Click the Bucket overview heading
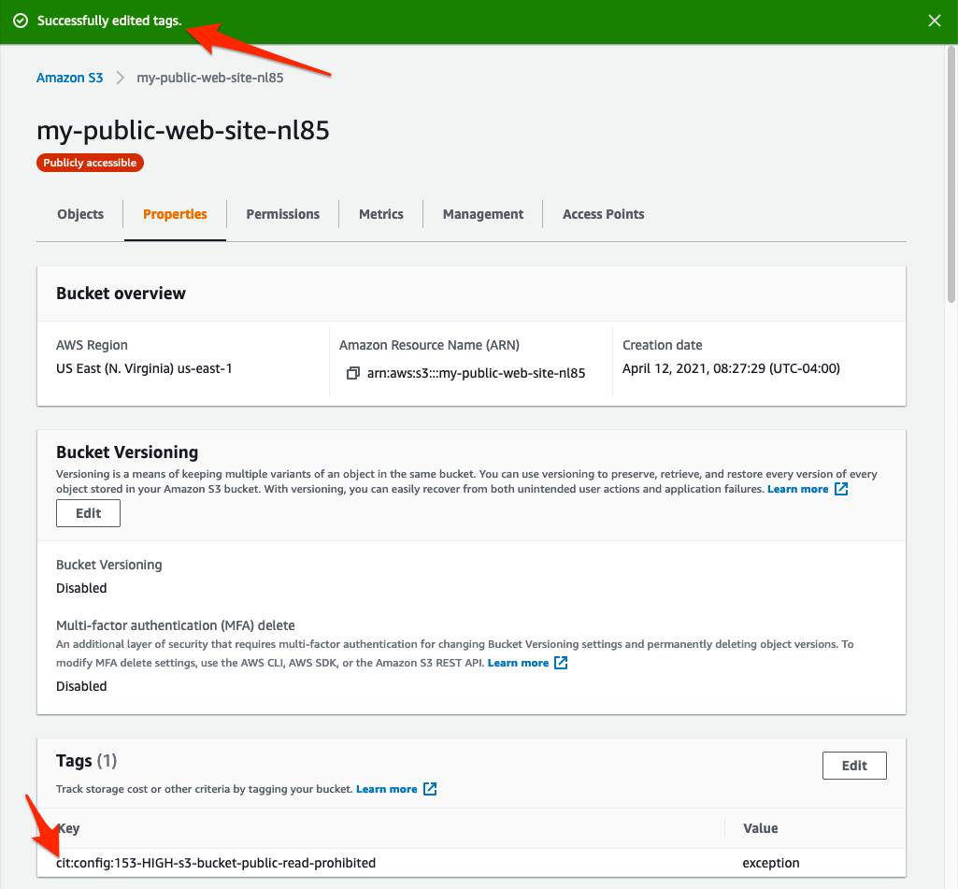This screenshot has height=889, width=958. tap(121, 294)
